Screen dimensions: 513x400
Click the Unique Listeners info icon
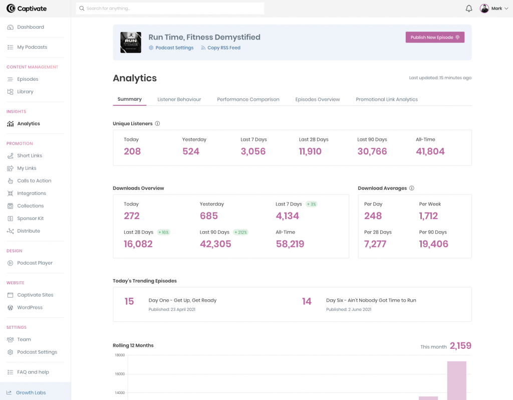(x=157, y=124)
